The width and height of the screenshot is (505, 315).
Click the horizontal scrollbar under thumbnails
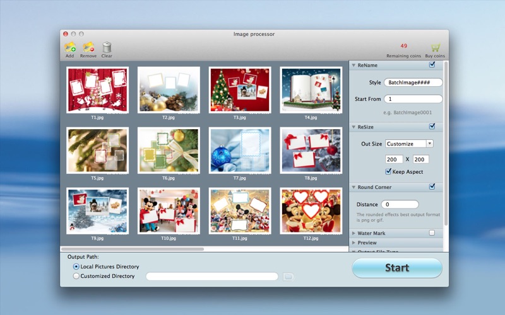[133, 249]
